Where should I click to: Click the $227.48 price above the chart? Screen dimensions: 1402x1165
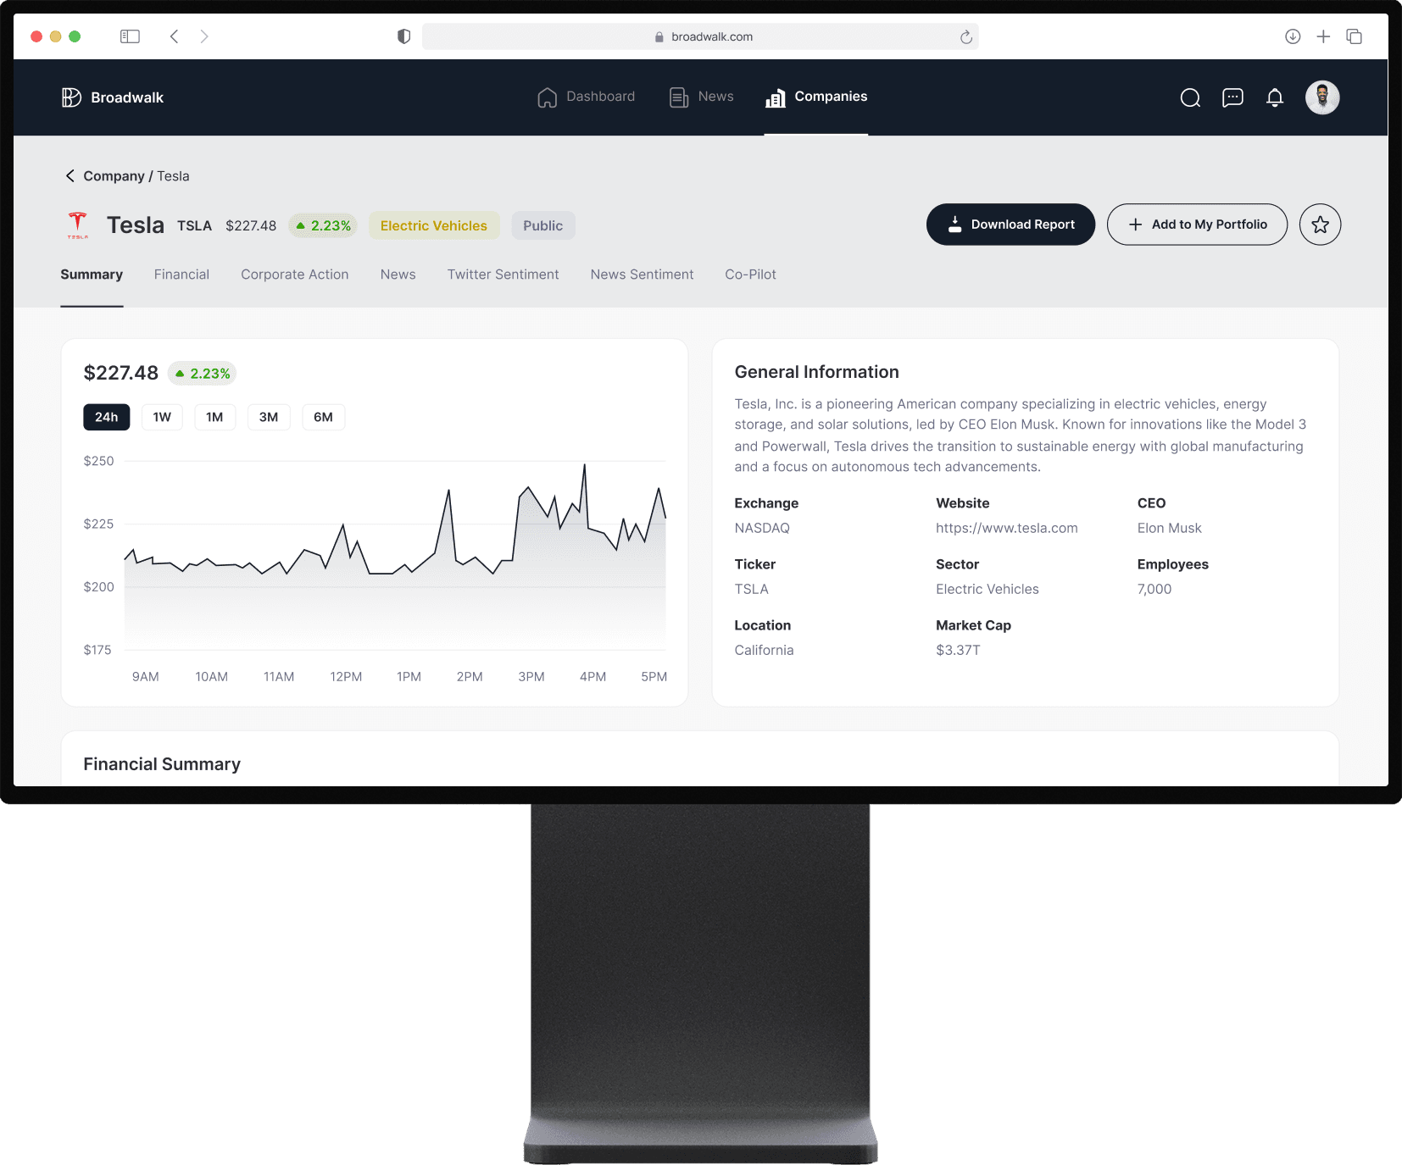[x=120, y=373]
